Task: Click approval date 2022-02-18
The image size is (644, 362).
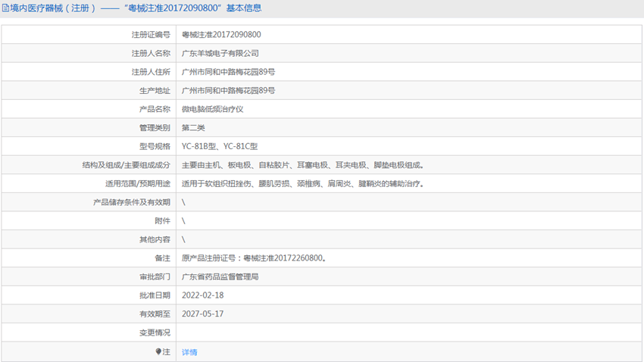Action: point(203,295)
